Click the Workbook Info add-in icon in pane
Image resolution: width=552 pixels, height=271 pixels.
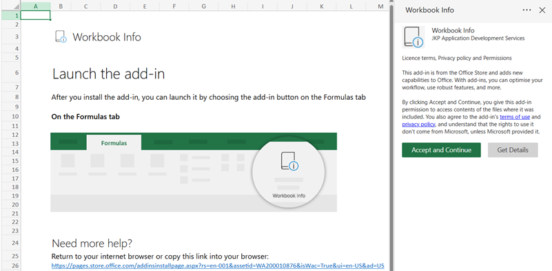[413, 37]
